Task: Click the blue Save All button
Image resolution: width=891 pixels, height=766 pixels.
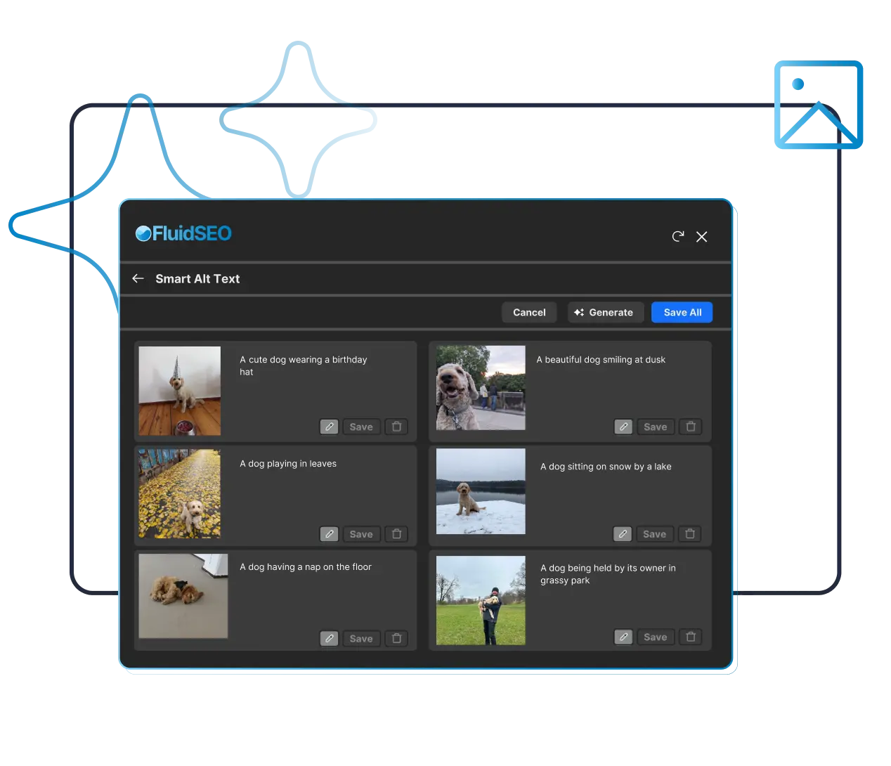Action: (x=682, y=313)
